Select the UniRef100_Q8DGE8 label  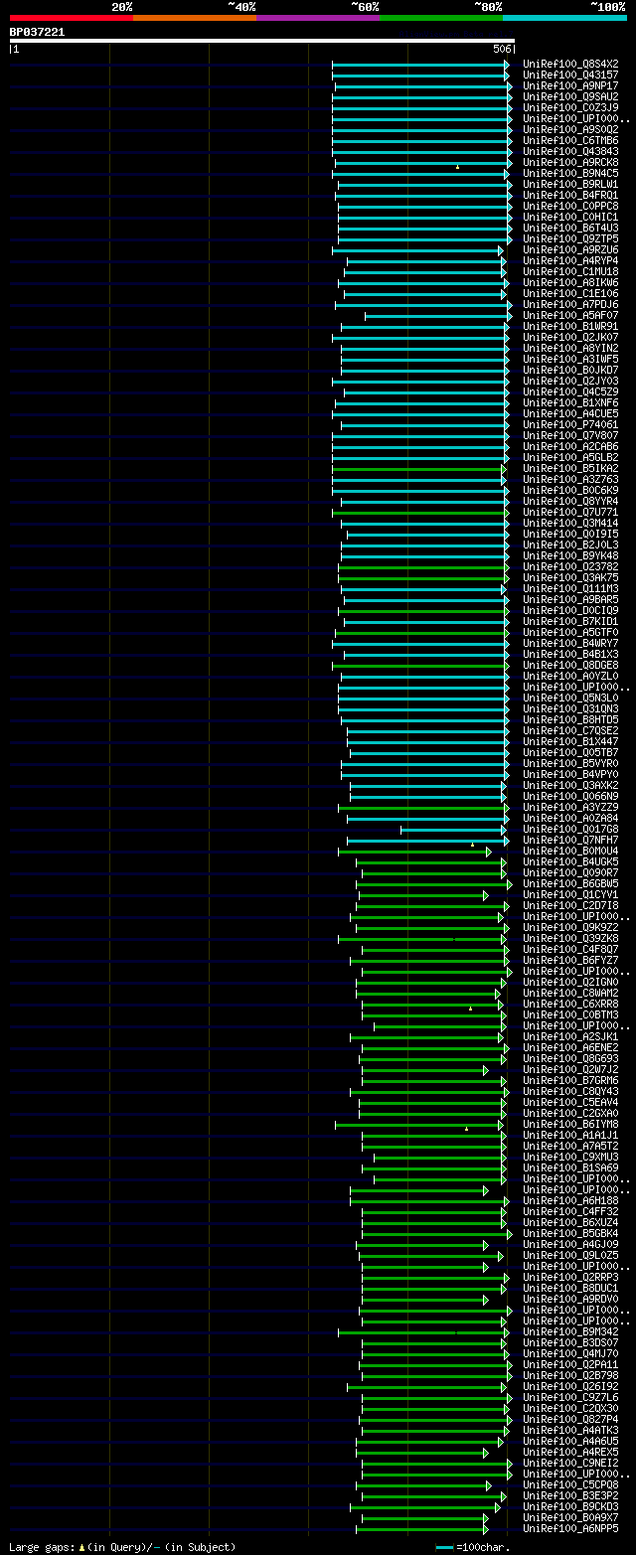(570, 665)
